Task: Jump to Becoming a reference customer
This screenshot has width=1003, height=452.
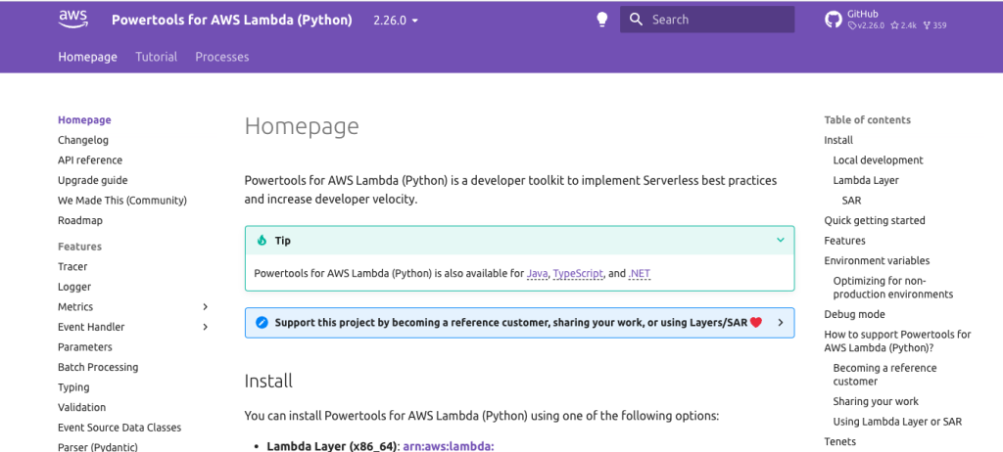Action: [884, 375]
